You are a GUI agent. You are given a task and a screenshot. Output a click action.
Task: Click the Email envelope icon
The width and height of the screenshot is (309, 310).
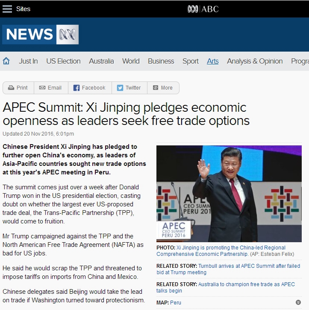pos(42,88)
